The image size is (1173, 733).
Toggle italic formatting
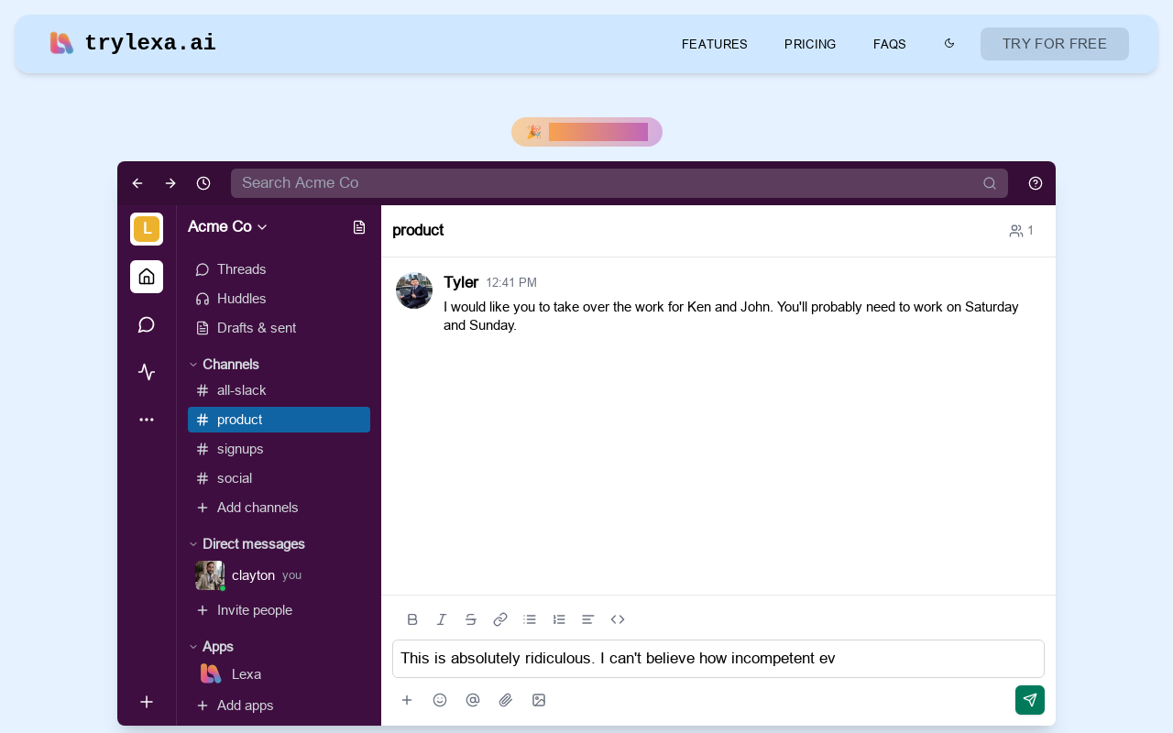pyautogui.click(x=442, y=619)
